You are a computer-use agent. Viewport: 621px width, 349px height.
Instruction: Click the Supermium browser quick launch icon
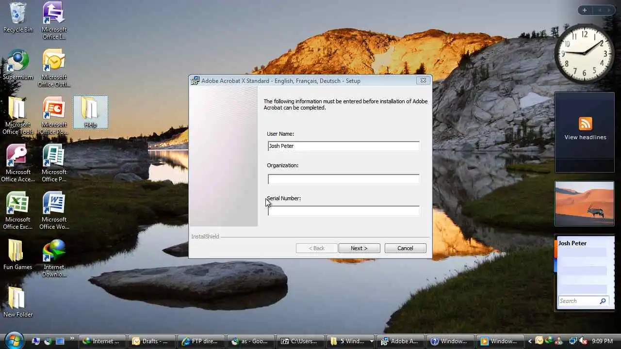(48, 341)
